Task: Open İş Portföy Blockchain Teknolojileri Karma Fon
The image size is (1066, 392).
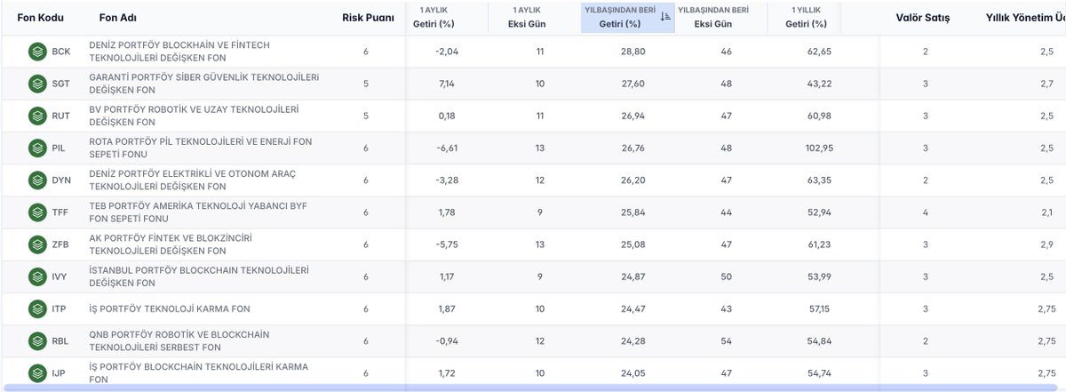Action: point(197,372)
